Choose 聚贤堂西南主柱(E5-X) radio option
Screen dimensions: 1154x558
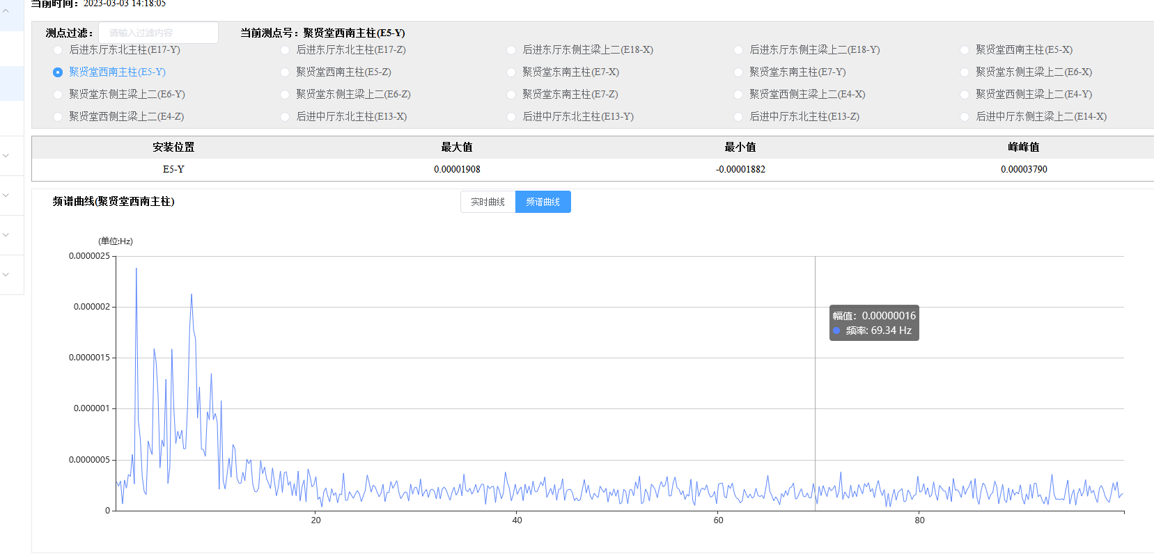click(965, 50)
